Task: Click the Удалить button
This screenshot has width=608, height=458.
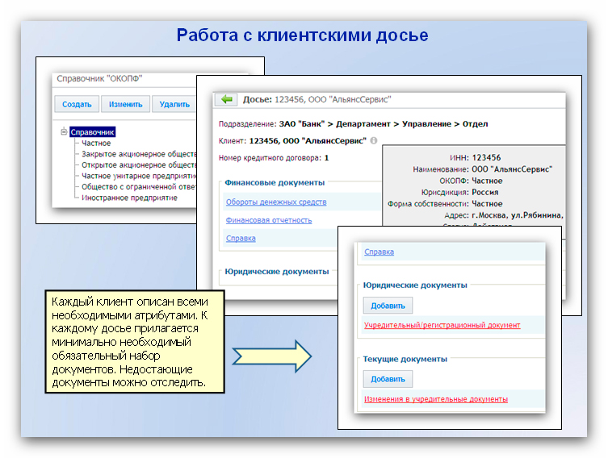Action: 174,104
